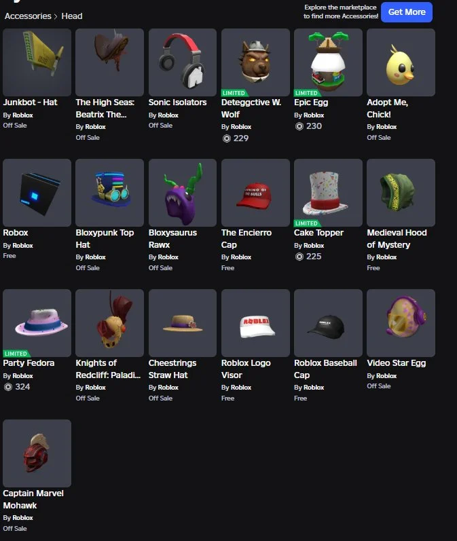The image size is (457, 541).
Task: Click the Get More button
Action: [407, 12]
